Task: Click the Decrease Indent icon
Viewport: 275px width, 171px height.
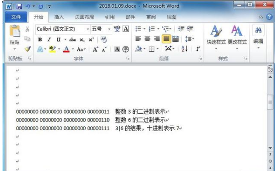Action: tap(181, 29)
